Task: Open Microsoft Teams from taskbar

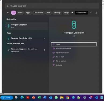Action: coord(90,98)
